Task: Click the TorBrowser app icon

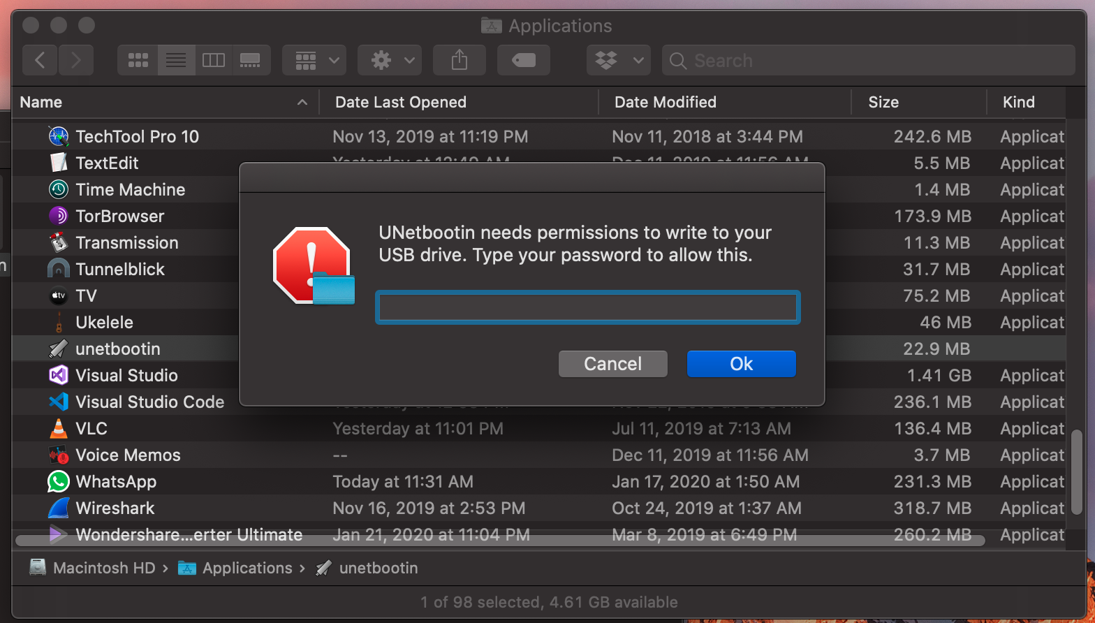Action: [x=59, y=216]
